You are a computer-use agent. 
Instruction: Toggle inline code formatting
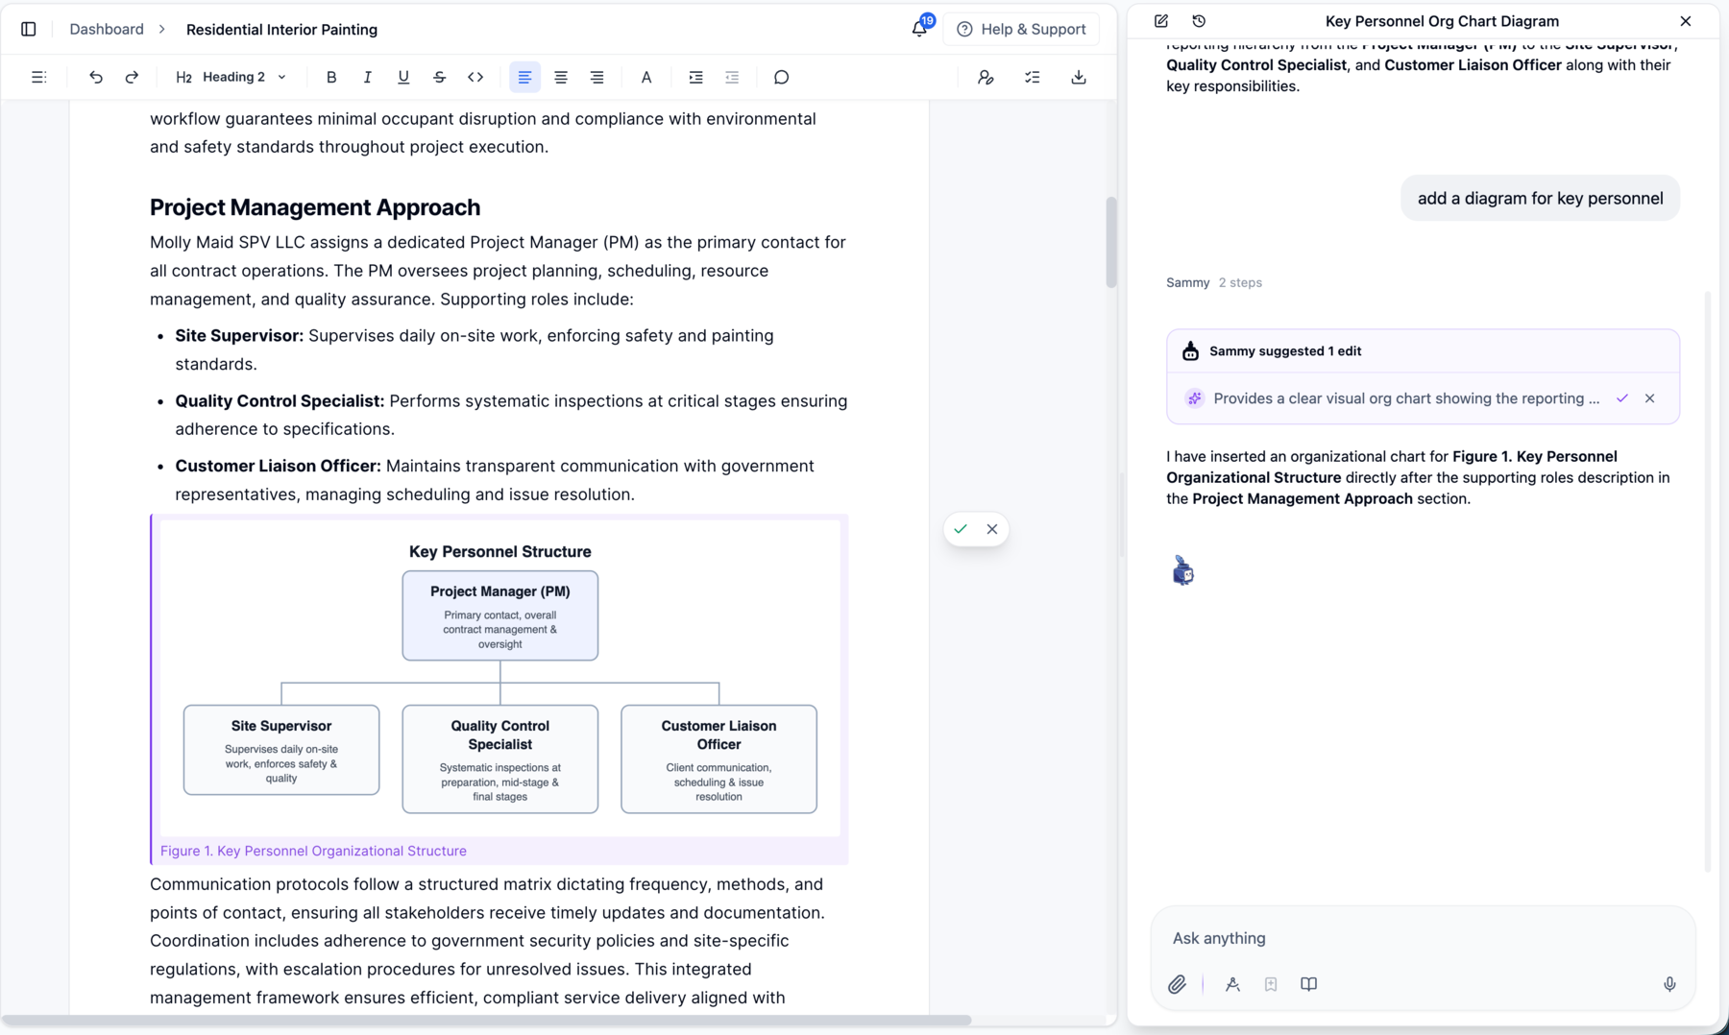[475, 77]
